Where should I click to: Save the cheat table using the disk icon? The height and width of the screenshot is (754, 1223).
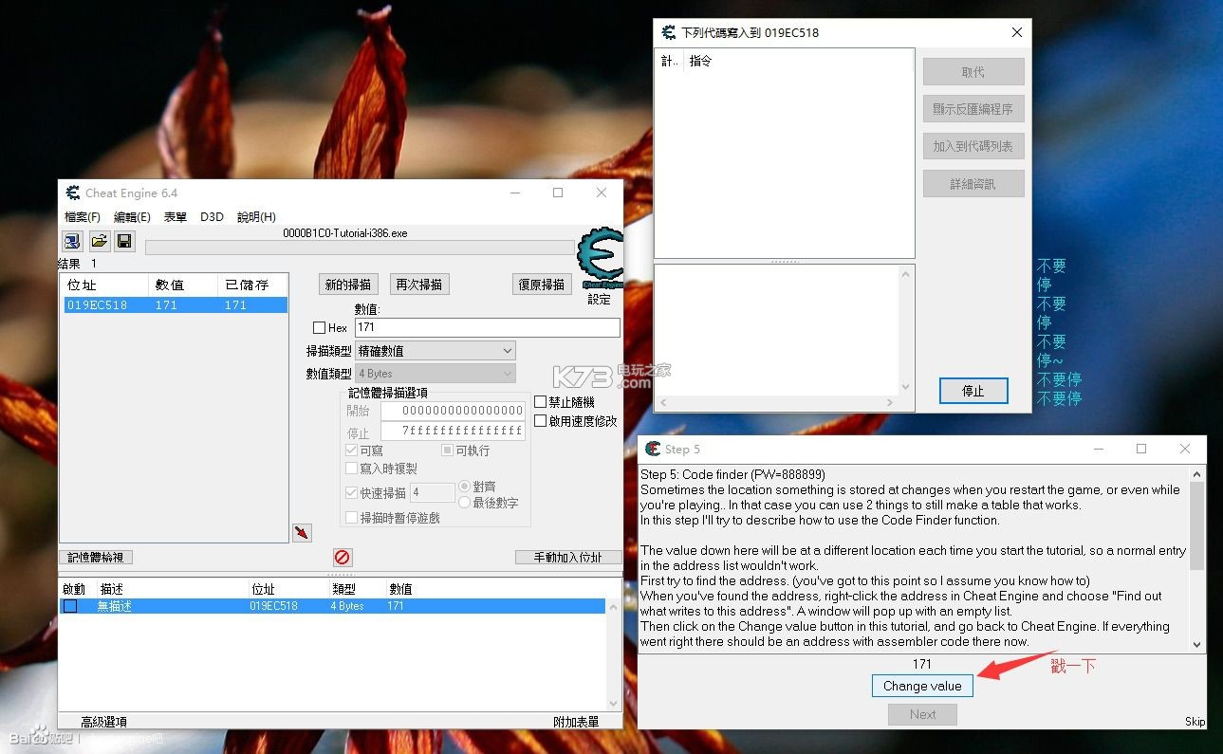pos(123,241)
